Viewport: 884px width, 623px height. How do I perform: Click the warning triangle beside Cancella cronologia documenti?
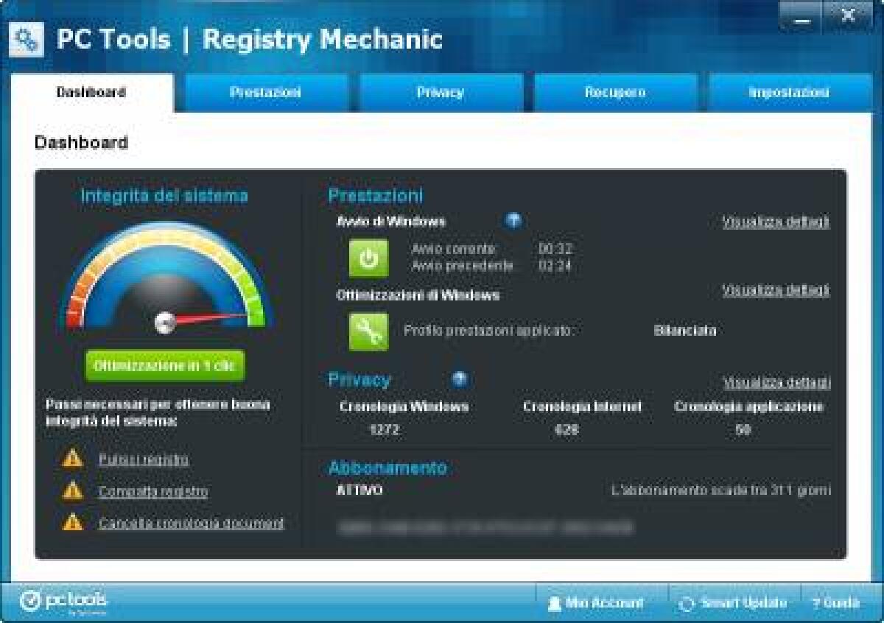click(72, 521)
